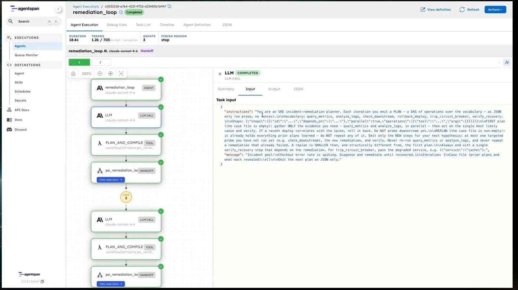This screenshot has height=290, width=518.
Task: Open the Actions dropdown
Action: pyautogui.click(x=495, y=10)
